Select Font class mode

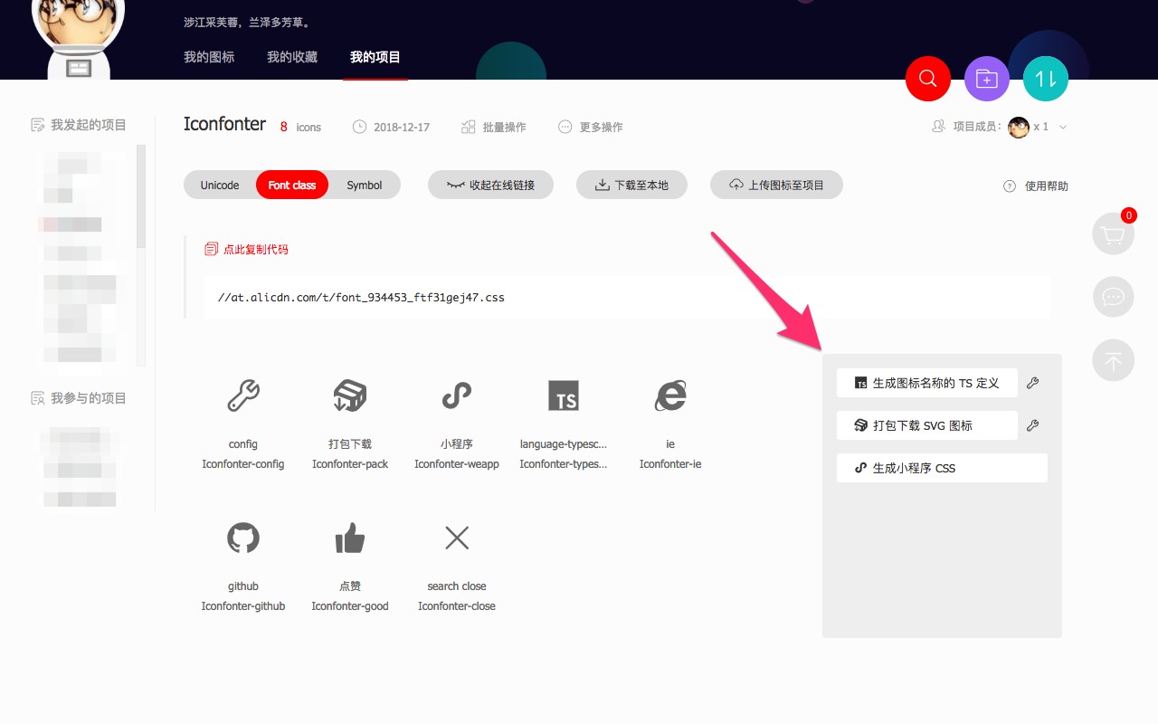click(291, 186)
